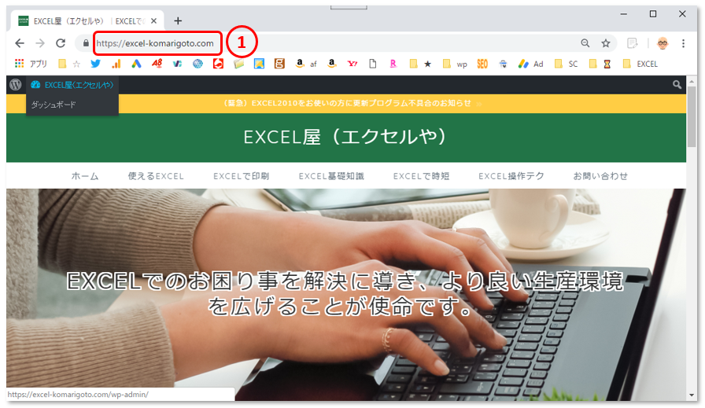Image resolution: width=705 pixels, height=408 pixels.
Task: Open the SEO bookmark
Action: click(x=482, y=64)
